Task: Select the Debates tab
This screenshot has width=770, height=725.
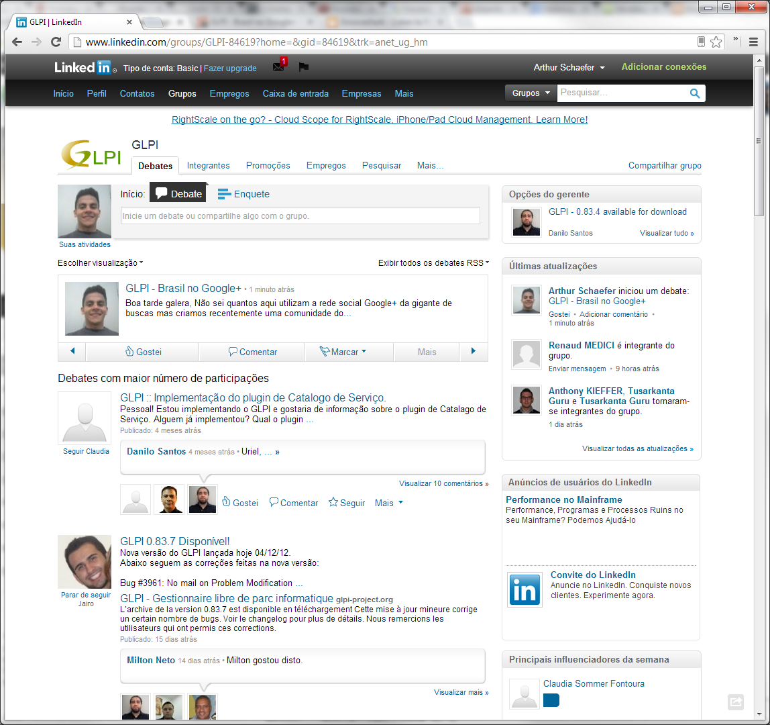Action: tap(155, 166)
